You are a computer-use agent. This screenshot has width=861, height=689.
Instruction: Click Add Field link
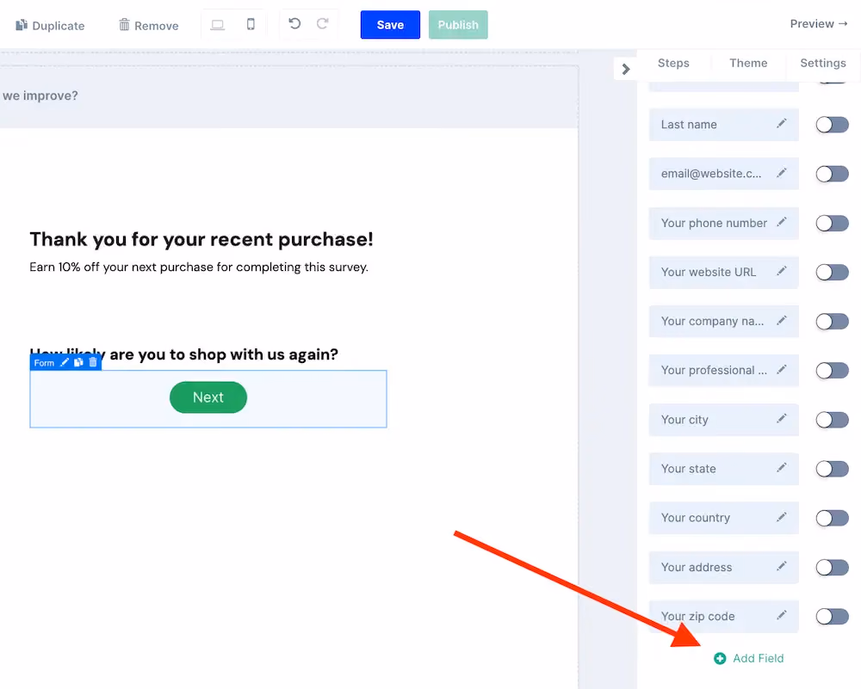pyautogui.click(x=748, y=658)
